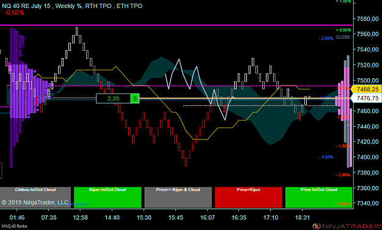The height and width of the screenshot is (230, 382).
Task: Click the green quantity 5 box
Action: click(135, 98)
